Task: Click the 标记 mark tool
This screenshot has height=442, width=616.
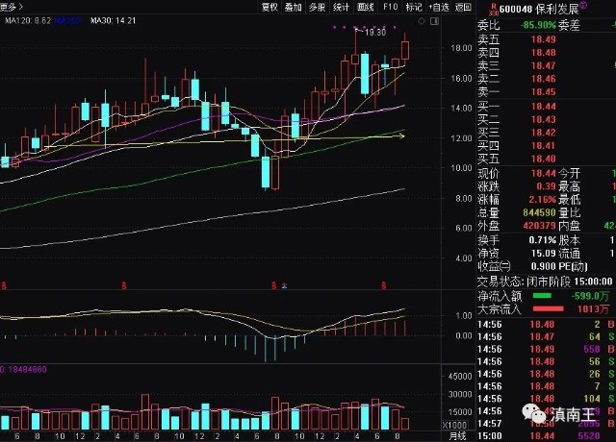Action: pos(414,7)
